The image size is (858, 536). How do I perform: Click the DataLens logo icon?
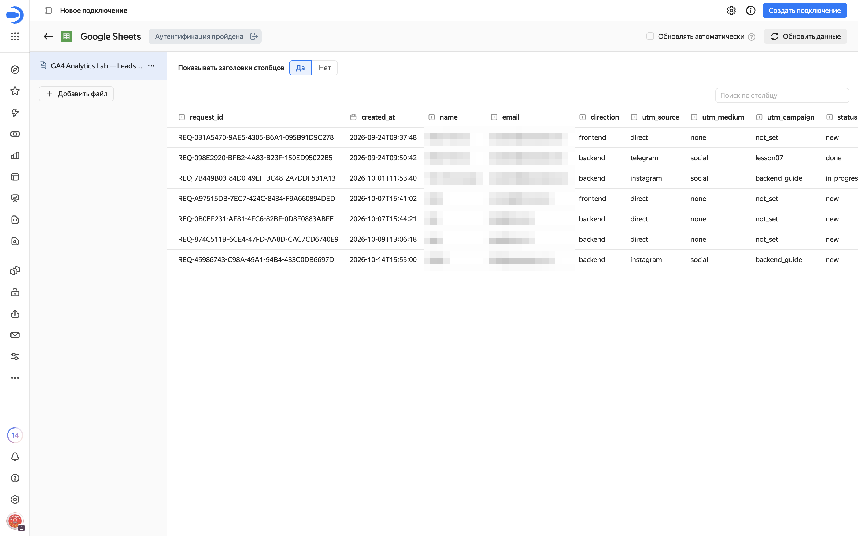tap(15, 15)
